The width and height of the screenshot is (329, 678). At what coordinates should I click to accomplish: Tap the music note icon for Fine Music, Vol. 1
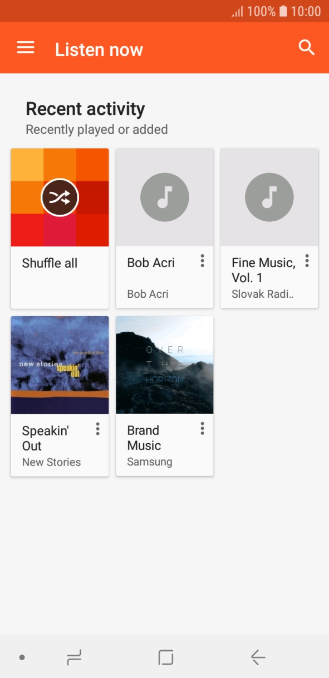[x=269, y=197]
